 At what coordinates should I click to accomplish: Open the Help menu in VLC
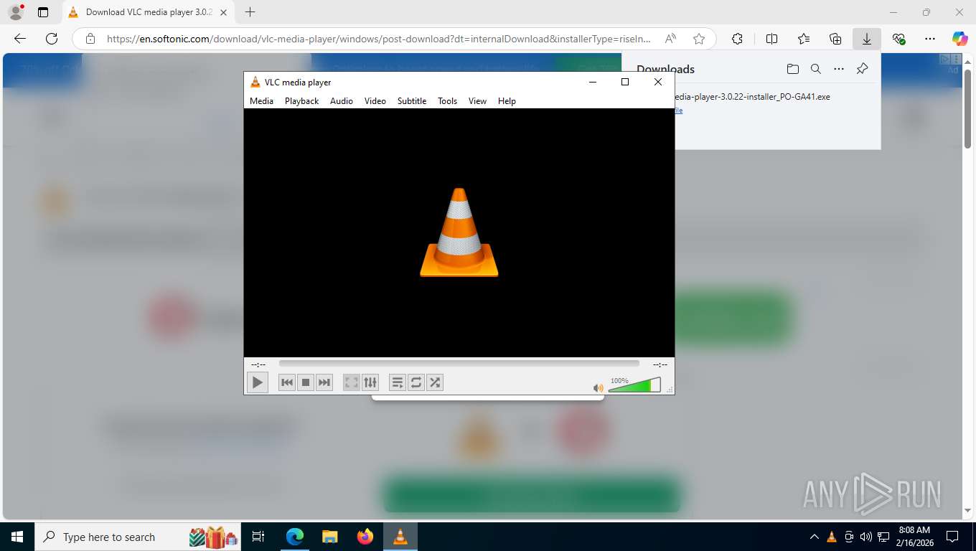tap(507, 101)
